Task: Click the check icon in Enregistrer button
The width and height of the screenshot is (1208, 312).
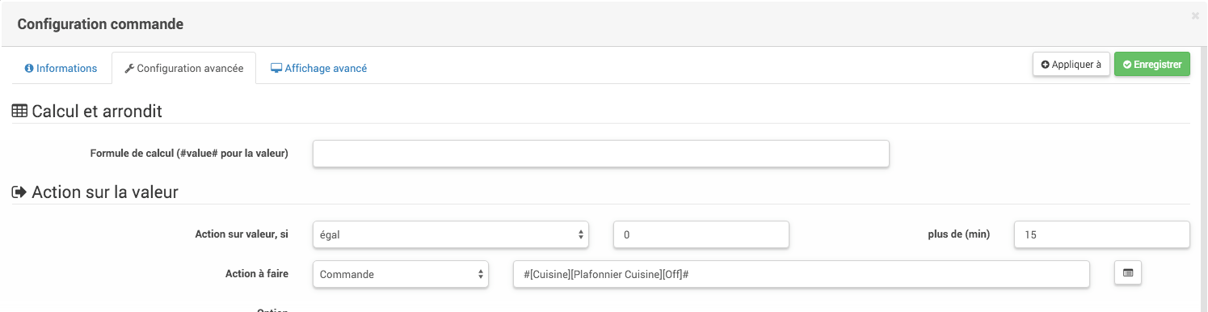Action: pyautogui.click(x=1127, y=65)
